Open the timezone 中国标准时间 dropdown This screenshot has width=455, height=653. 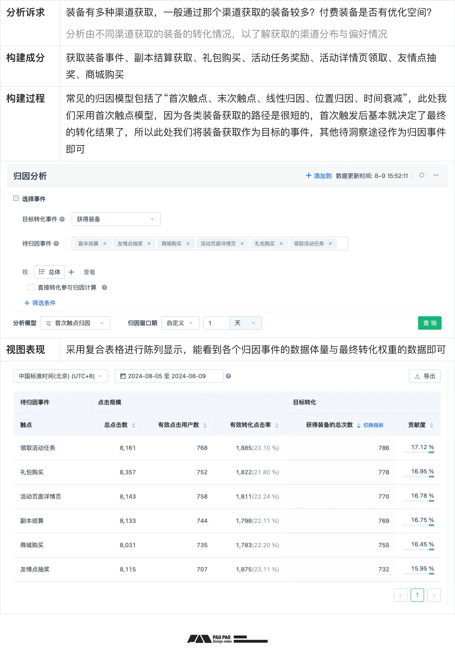(x=60, y=376)
